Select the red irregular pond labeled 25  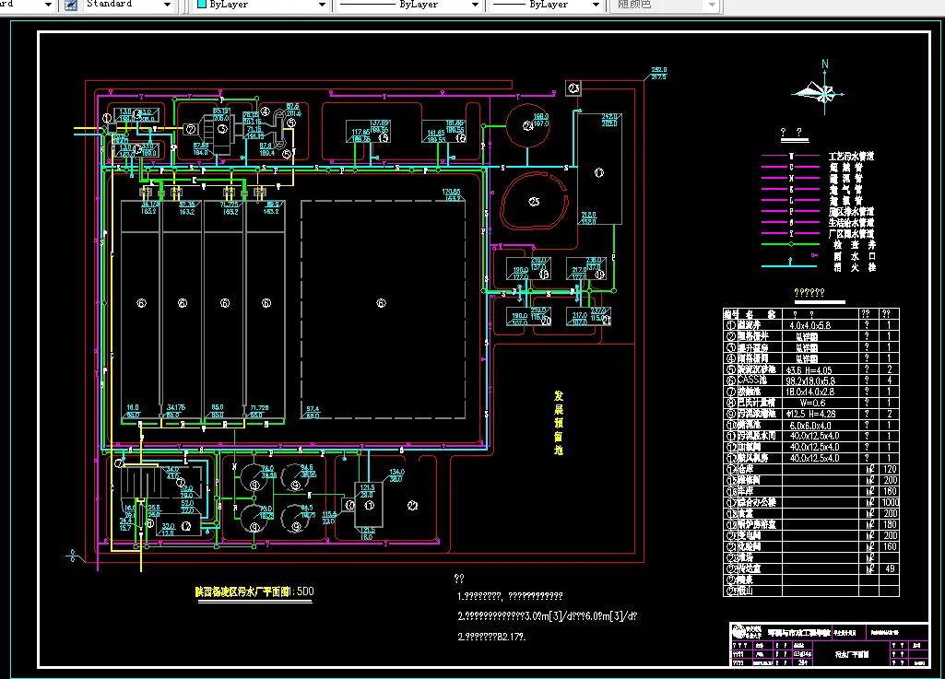pyautogui.click(x=534, y=201)
